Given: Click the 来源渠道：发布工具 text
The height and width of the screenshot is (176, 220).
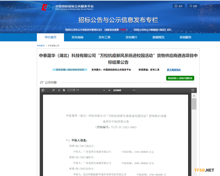Looking at the screenshot, I should [x=149, y=70].
